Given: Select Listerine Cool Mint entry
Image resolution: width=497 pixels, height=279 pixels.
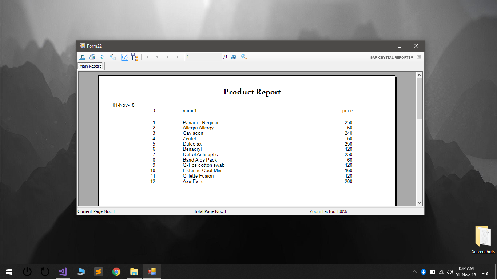Looking at the screenshot, I should tap(203, 171).
